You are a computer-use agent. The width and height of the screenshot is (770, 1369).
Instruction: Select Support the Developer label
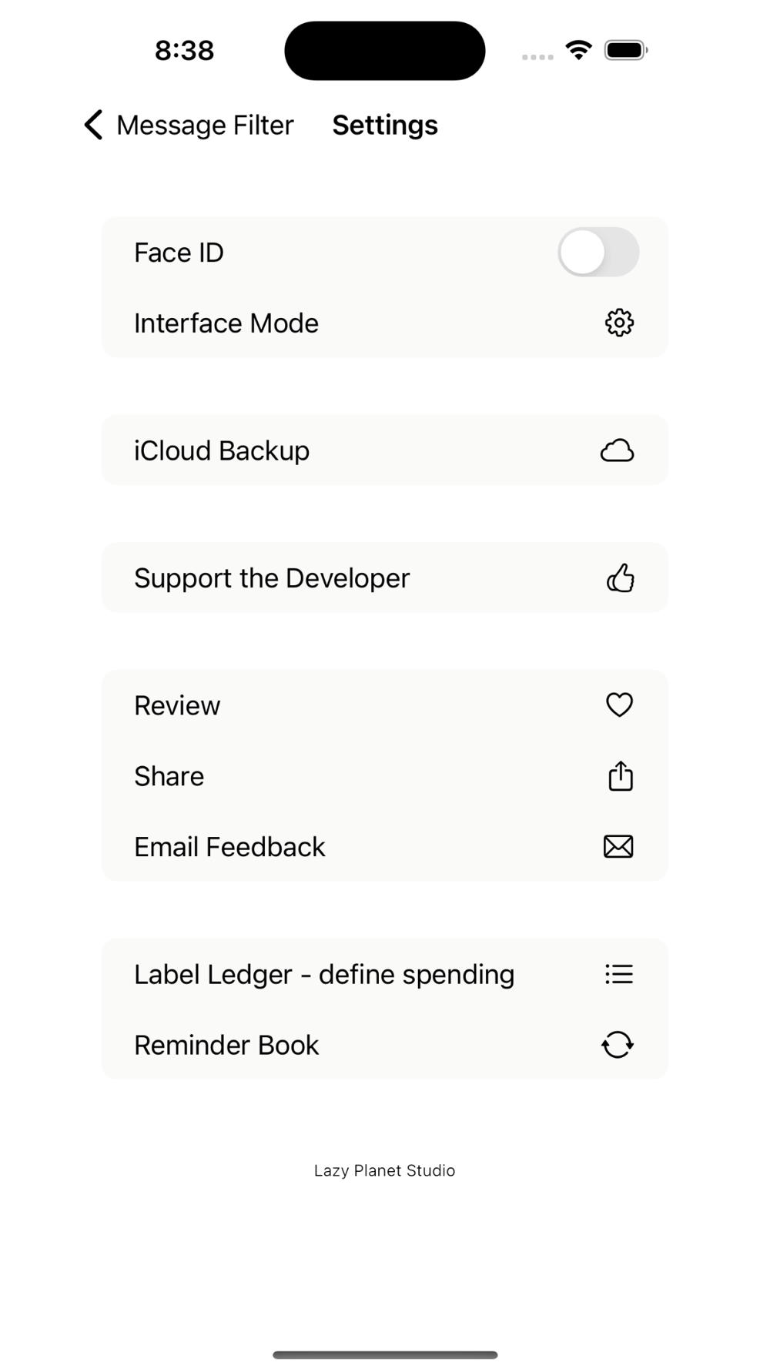(272, 578)
